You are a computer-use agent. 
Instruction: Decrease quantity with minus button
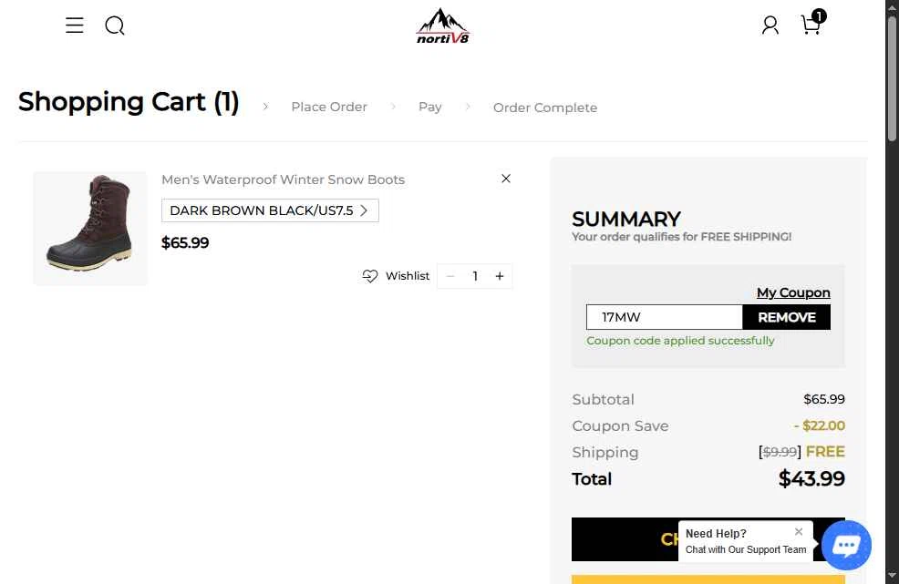[450, 276]
